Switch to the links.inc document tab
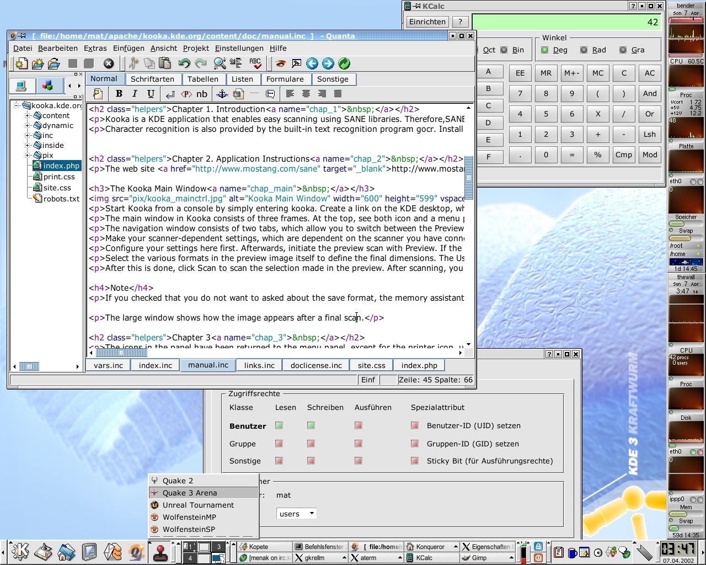 [x=259, y=365]
